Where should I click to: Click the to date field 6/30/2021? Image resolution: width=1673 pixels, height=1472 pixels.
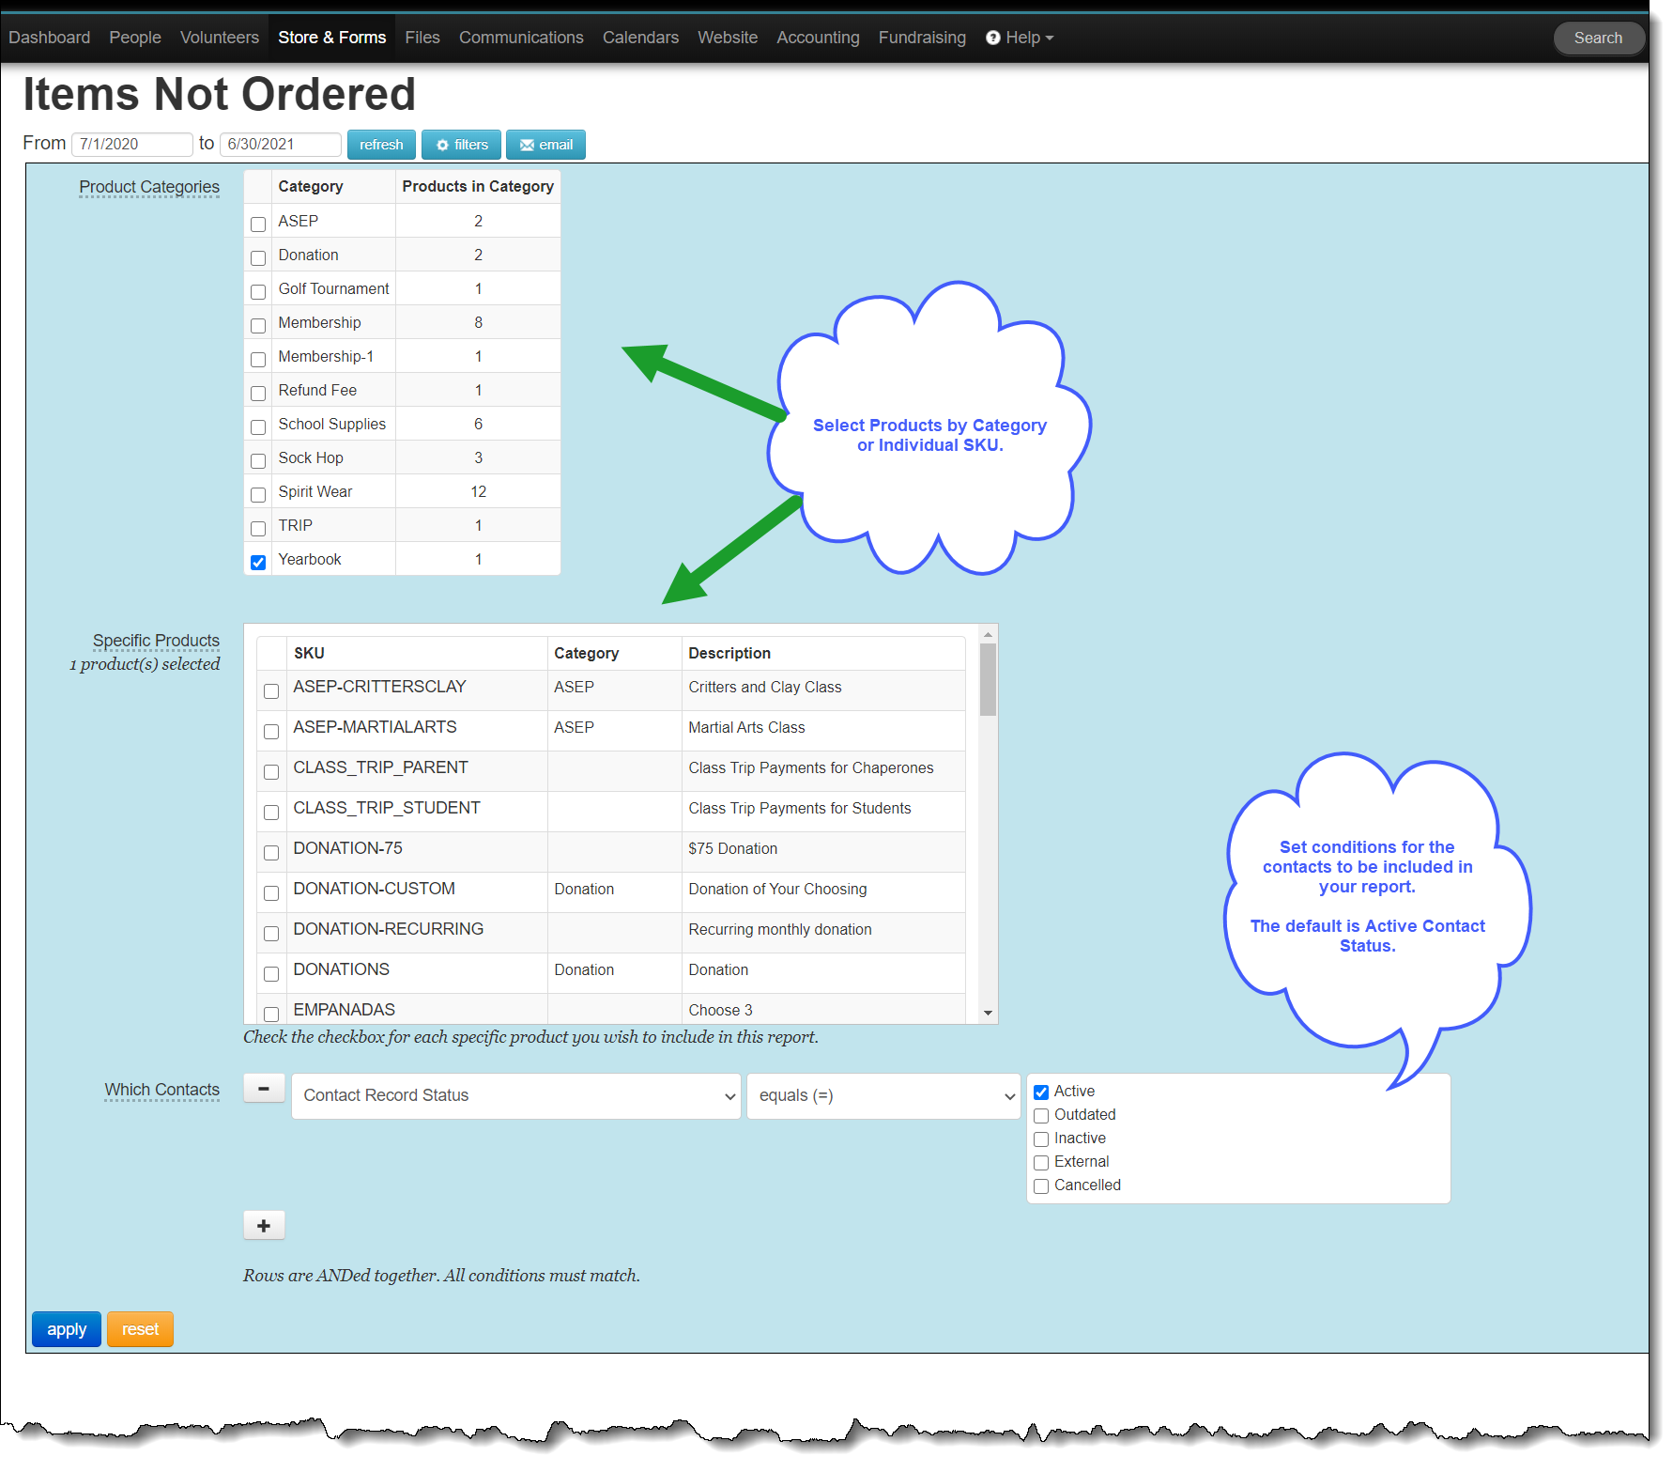[280, 144]
